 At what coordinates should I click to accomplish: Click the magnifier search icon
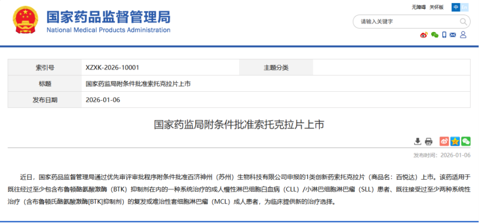[464, 21]
